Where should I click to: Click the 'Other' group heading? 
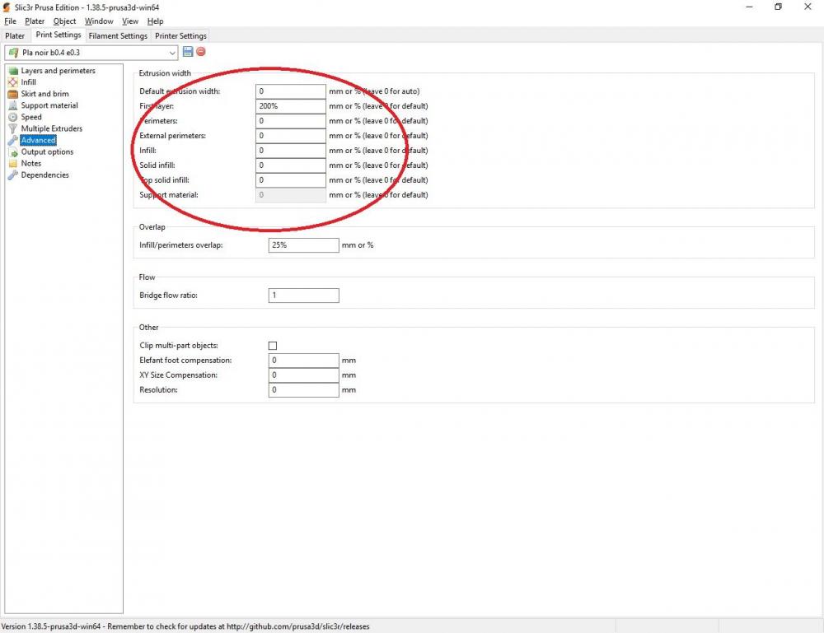pyautogui.click(x=148, y=328)
